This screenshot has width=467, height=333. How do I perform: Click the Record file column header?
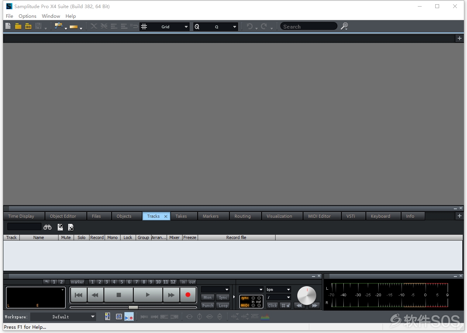[x=236, y=237]
